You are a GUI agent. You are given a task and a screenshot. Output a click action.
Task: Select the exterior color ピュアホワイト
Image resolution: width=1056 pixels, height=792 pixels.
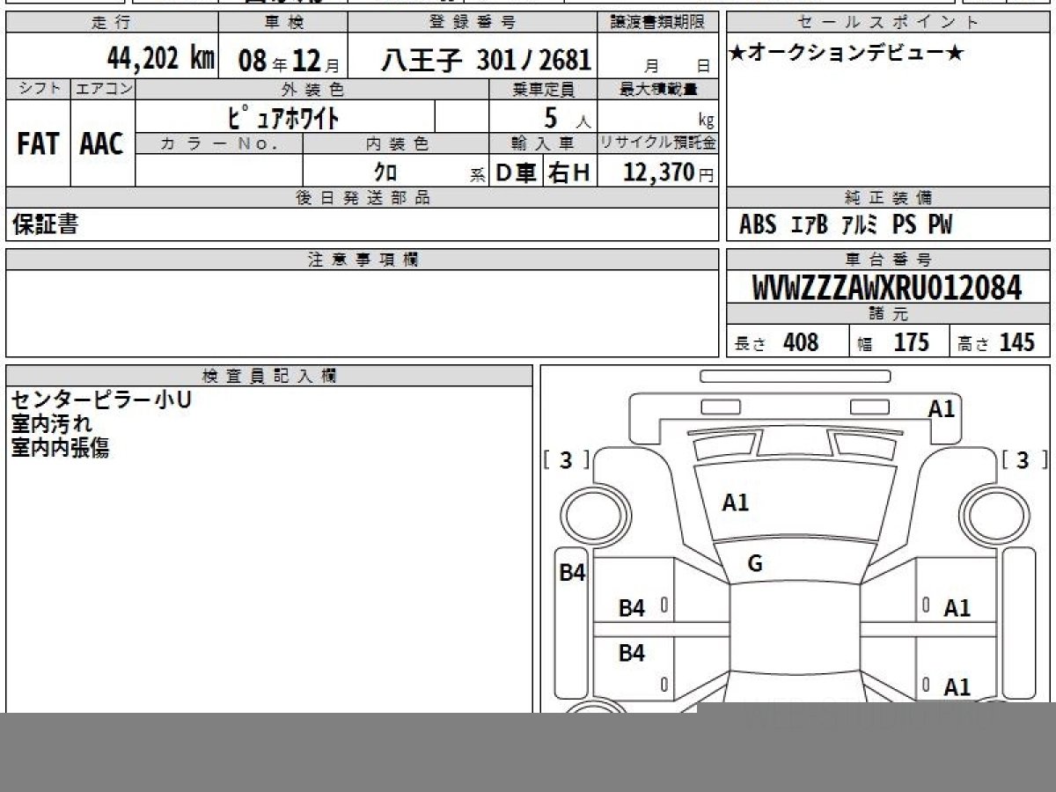click(283, 116)
